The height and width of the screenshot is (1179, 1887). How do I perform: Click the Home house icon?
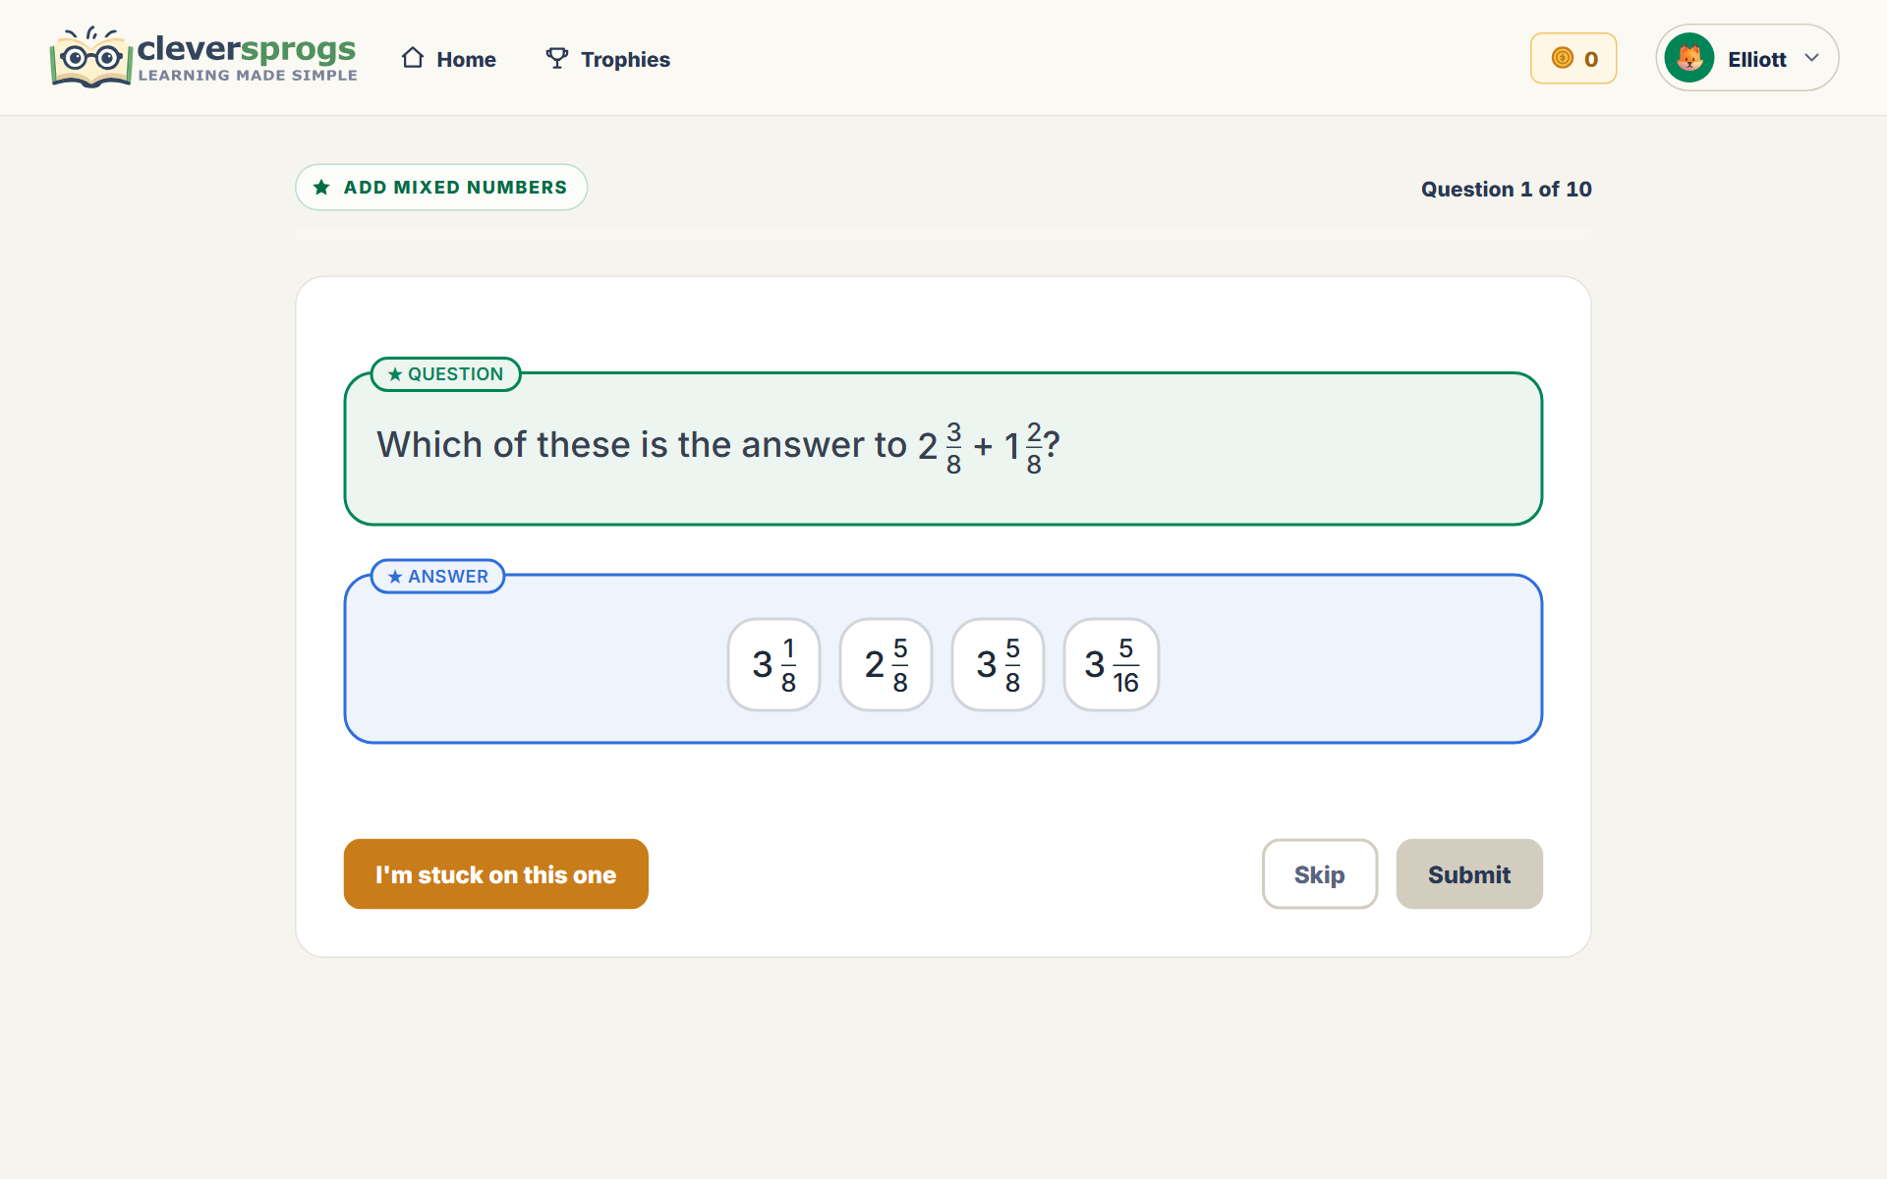pyautogui.click(x=413, y=58)
